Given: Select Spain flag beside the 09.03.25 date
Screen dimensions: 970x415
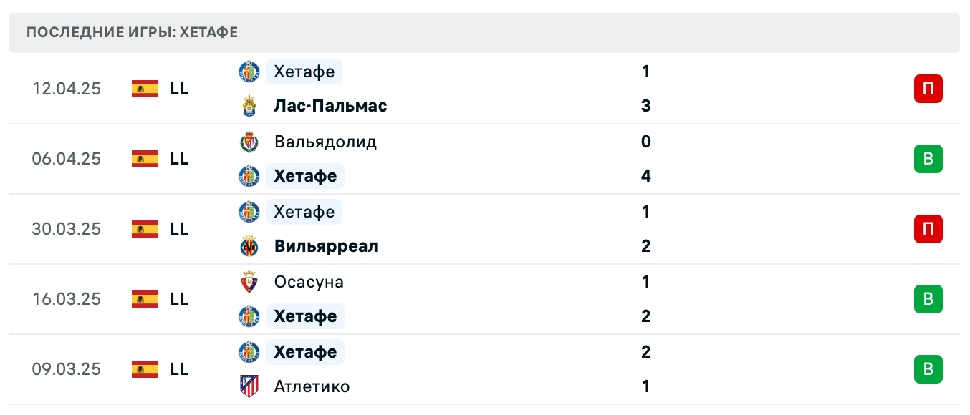Looking at the screenshot, I should pyautogui.click(x=145, y=369).
